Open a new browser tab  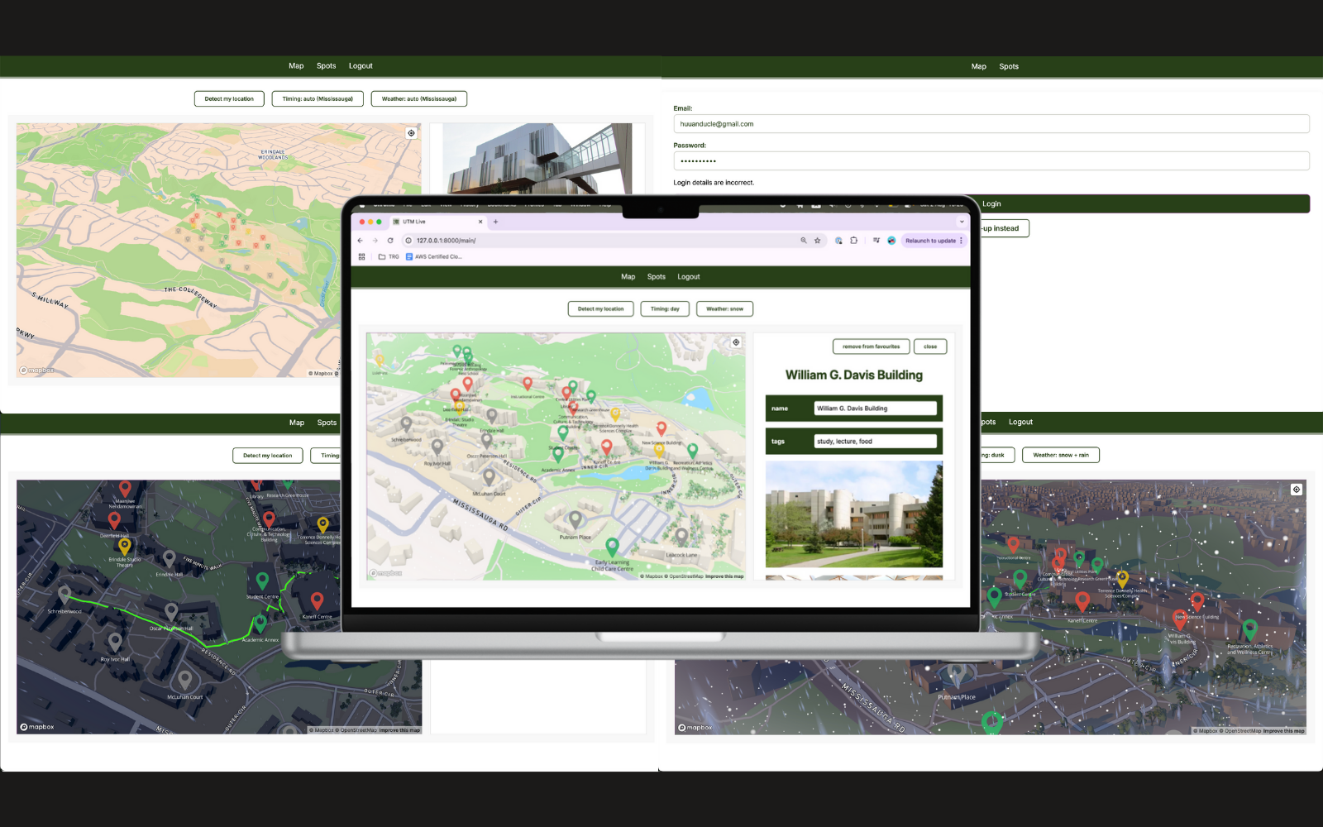pyautogui.click(x=495, y=222)
